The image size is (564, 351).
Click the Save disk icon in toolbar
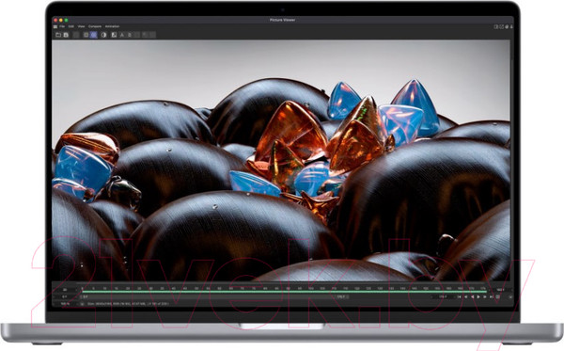66,35
